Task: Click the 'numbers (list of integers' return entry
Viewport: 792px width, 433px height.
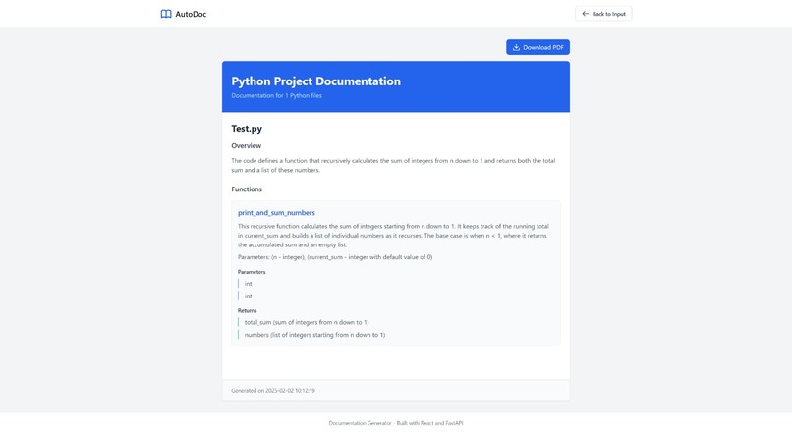Action: point(314,335)
